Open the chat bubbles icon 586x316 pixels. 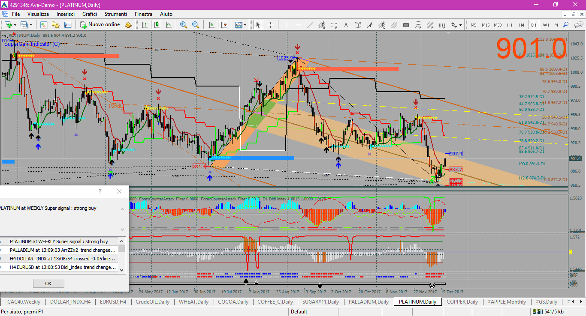pyautogui.click(x=579, y=25)
